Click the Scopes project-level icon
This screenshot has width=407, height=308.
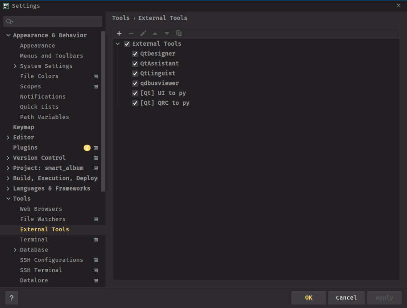[96, 87]
